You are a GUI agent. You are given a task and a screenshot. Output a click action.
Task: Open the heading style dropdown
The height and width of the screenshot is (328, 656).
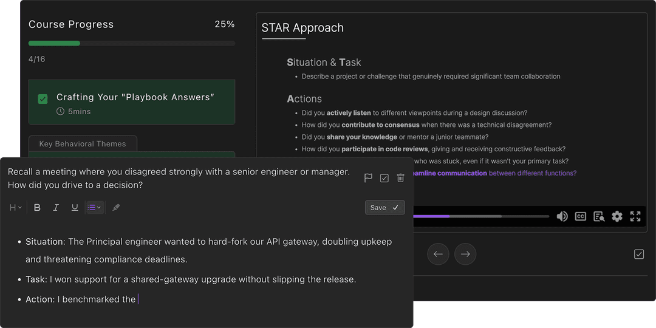click(16, 208)
